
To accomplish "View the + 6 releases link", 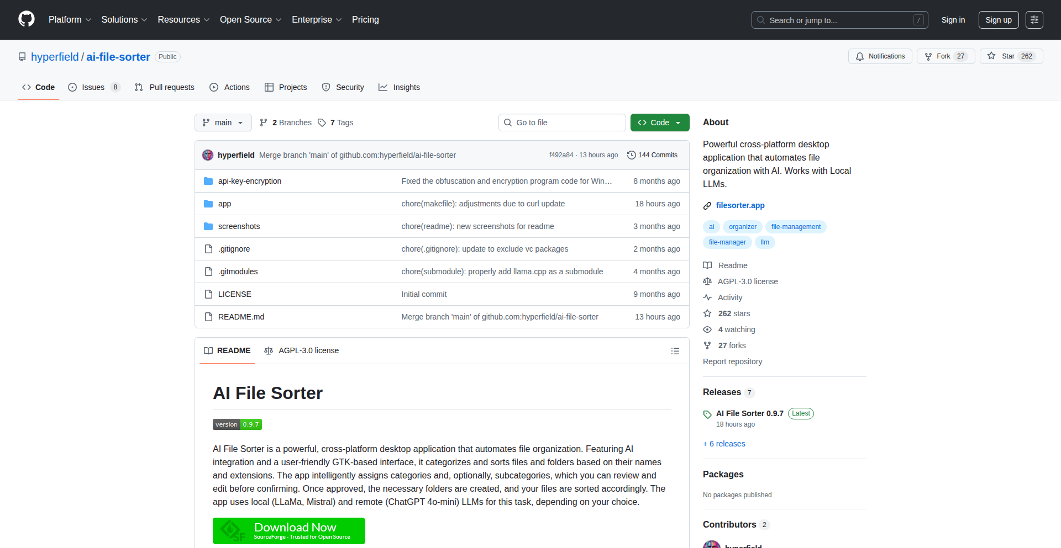I will [724, 444].
